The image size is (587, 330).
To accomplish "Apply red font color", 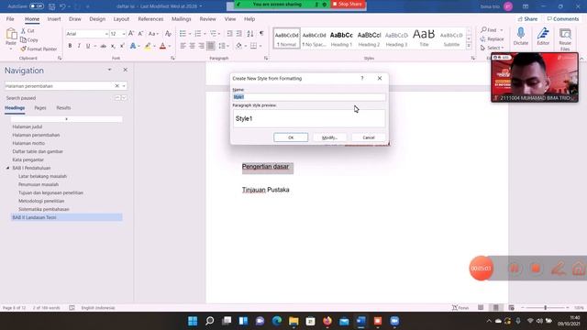I will click(x=163, y=46).
